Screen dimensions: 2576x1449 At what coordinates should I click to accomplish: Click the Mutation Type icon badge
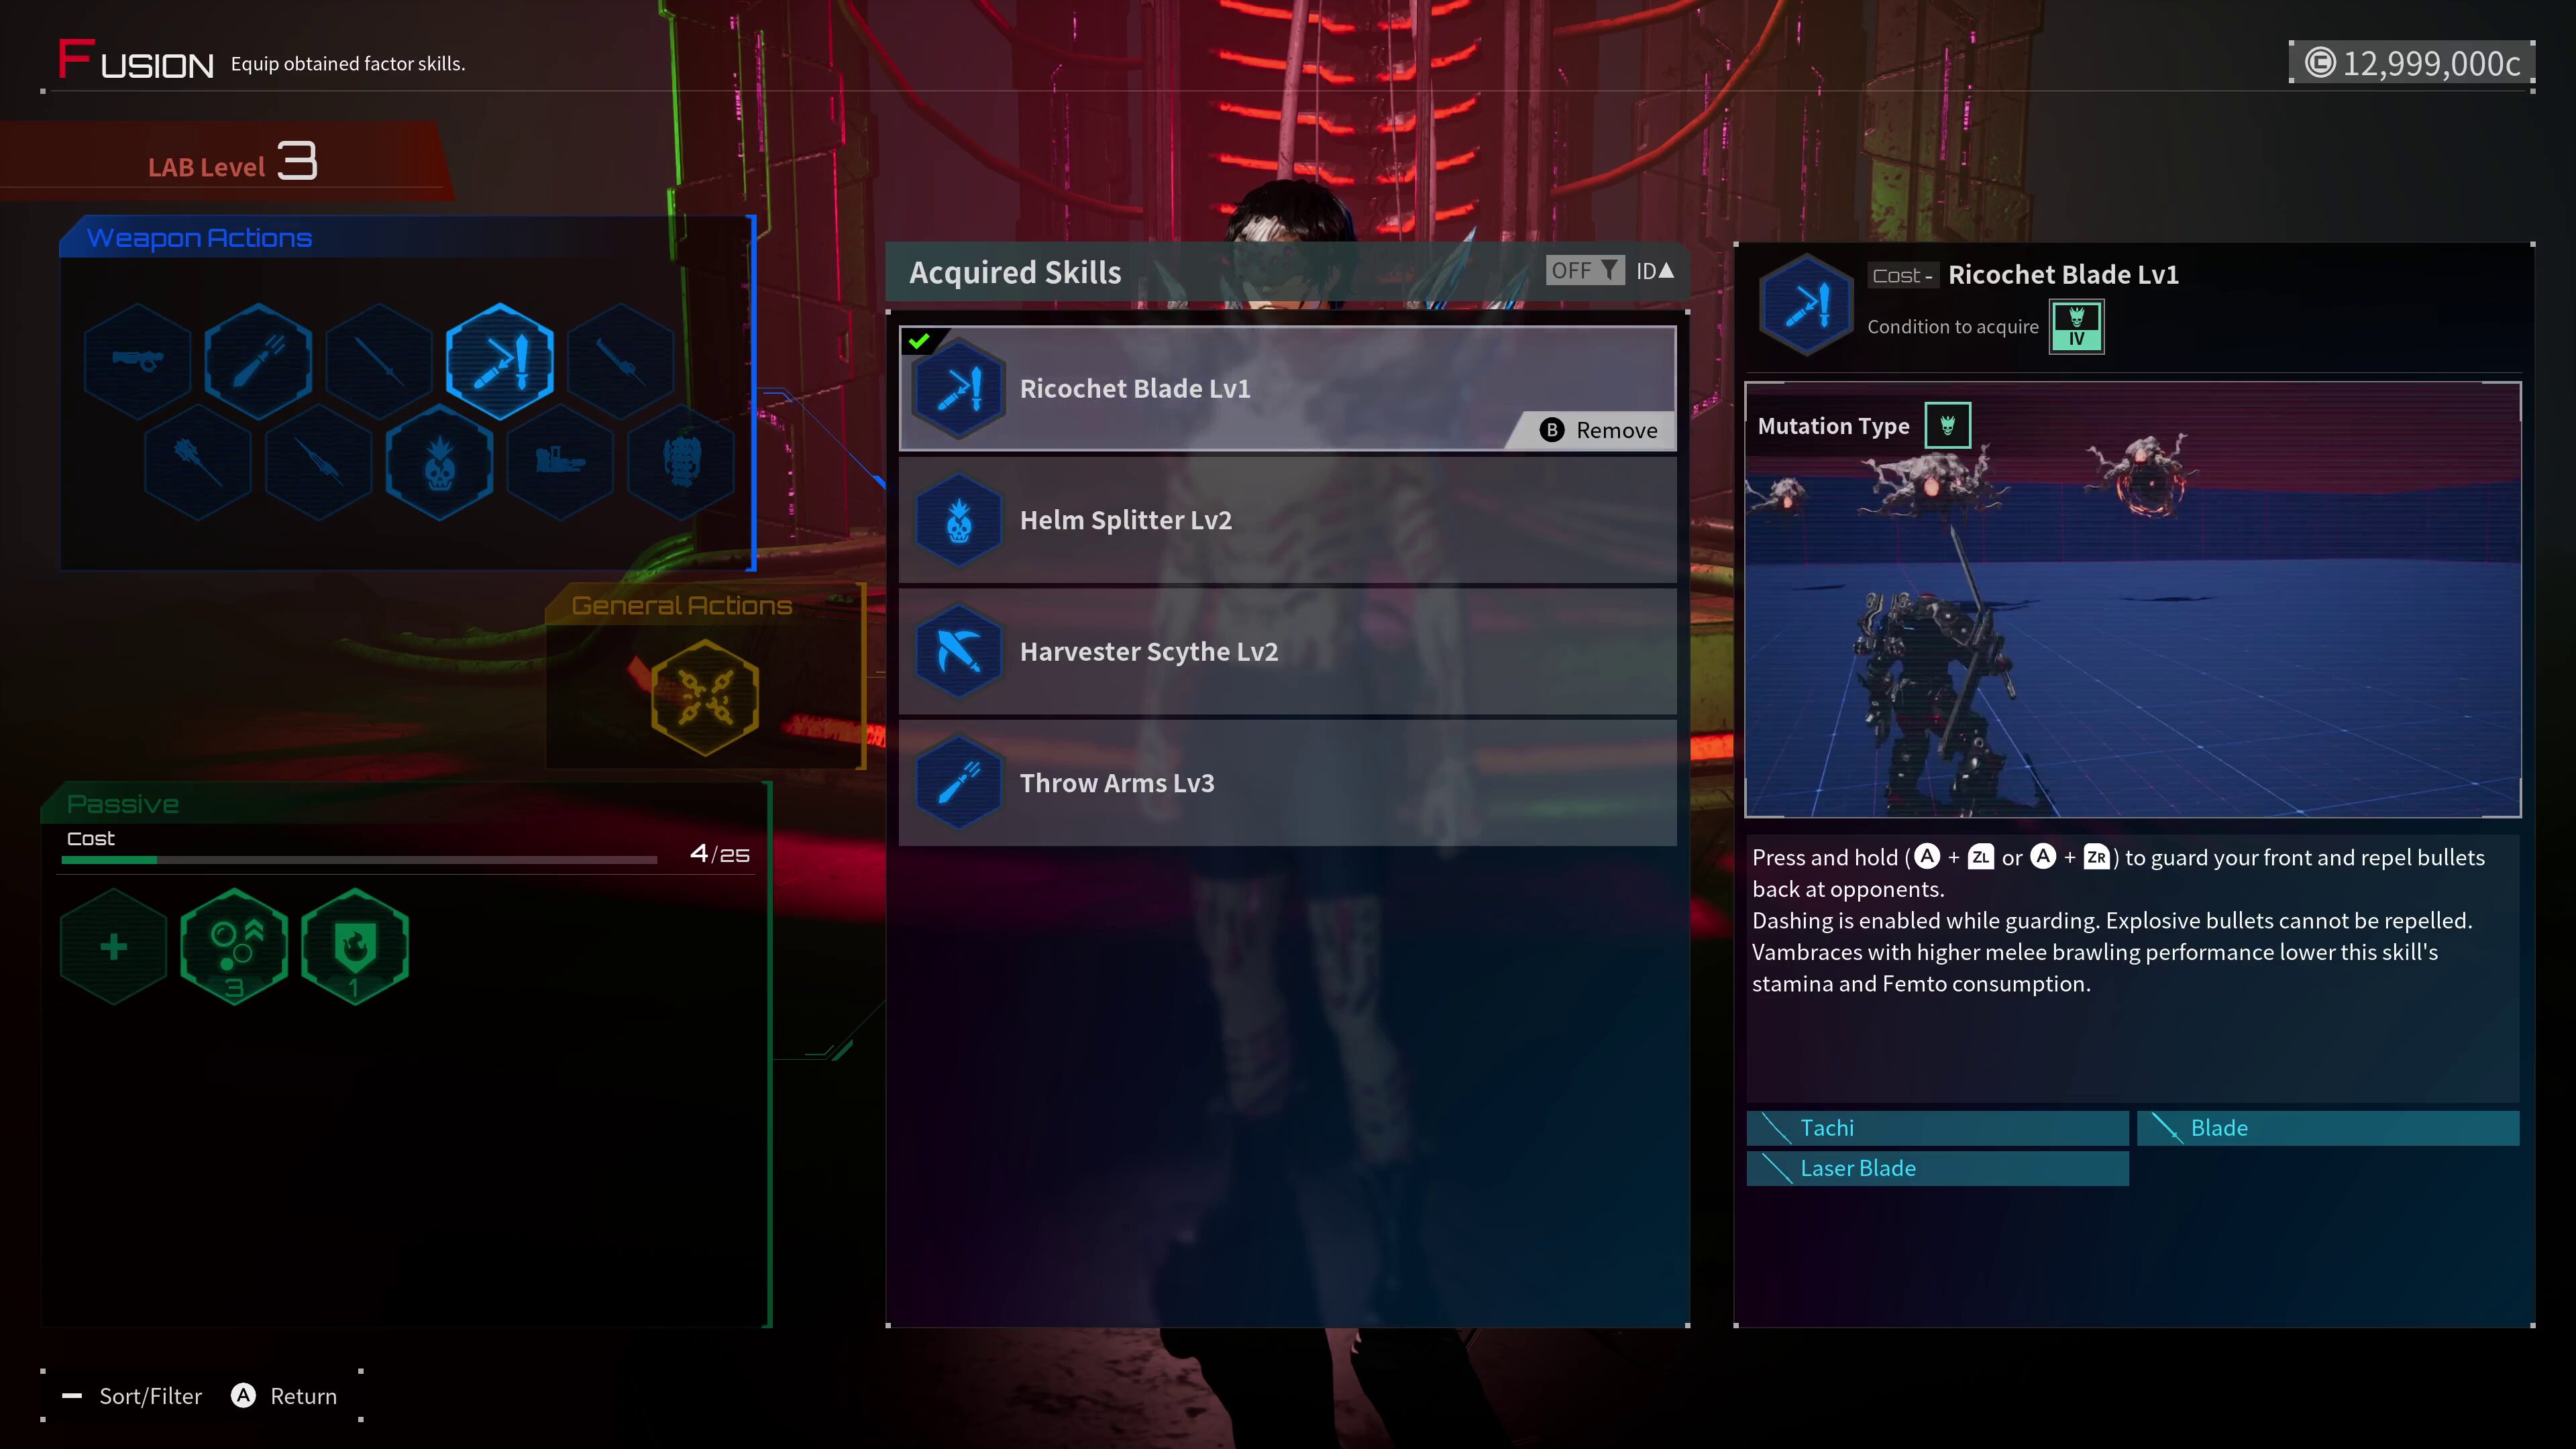coord(1947,426)
